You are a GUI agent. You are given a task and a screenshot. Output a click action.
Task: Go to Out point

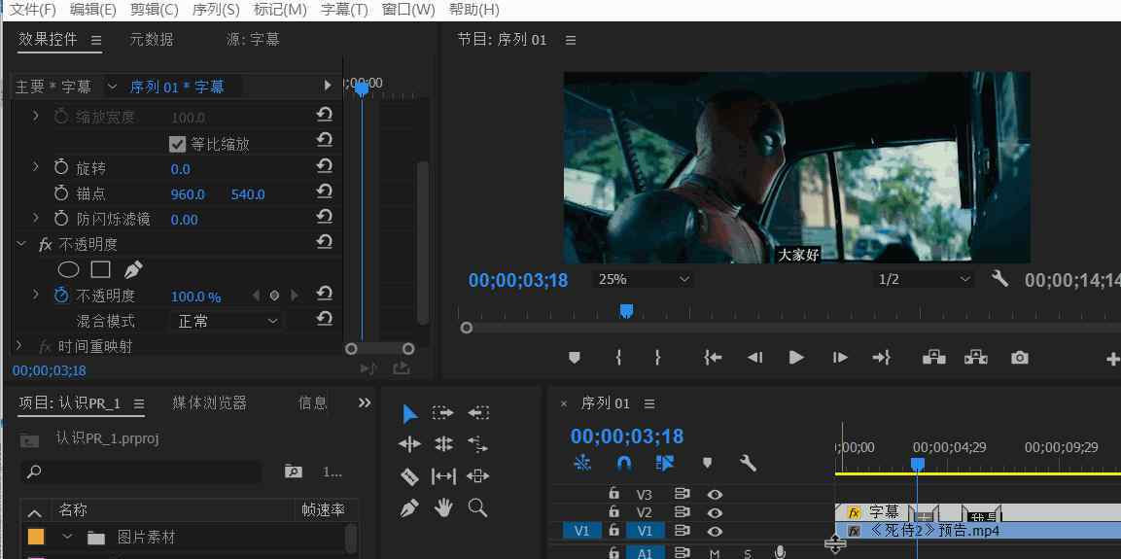(882, 358)
